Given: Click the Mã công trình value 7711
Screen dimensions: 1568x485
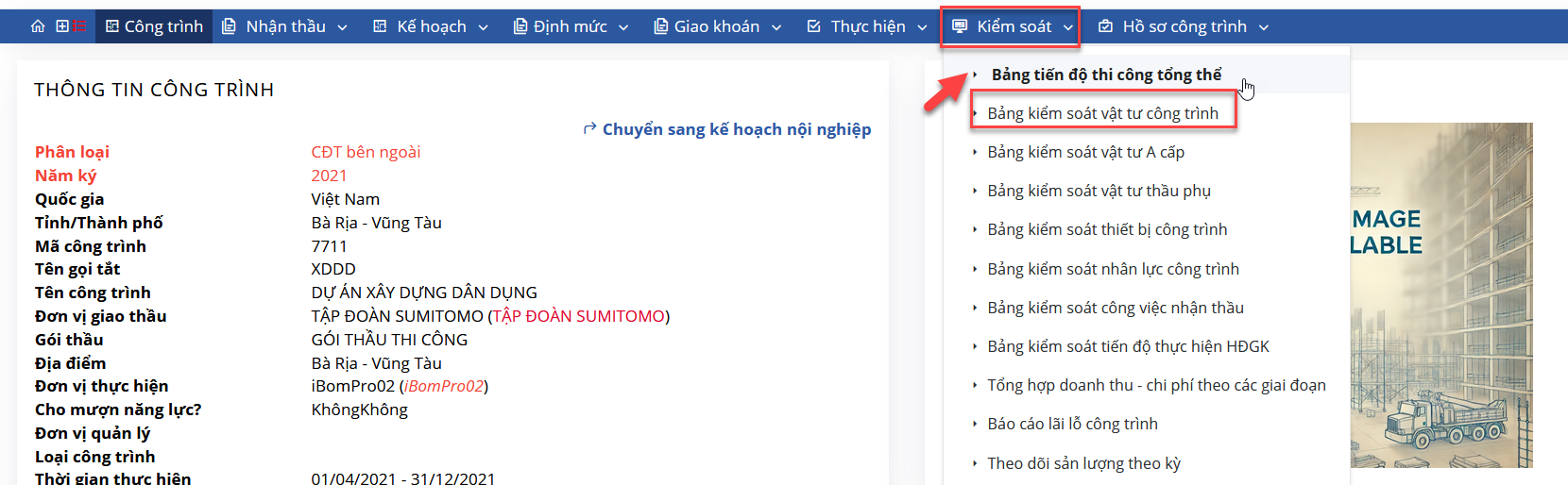Looking at the screenshot, I should (x=329, y=246).
